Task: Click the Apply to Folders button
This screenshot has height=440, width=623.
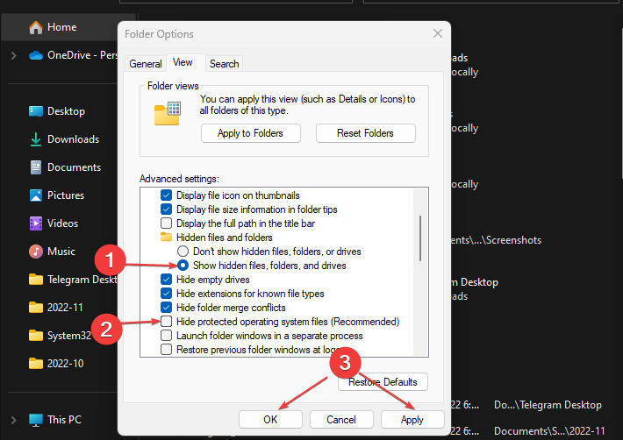Action: click(x=250, y=133)
